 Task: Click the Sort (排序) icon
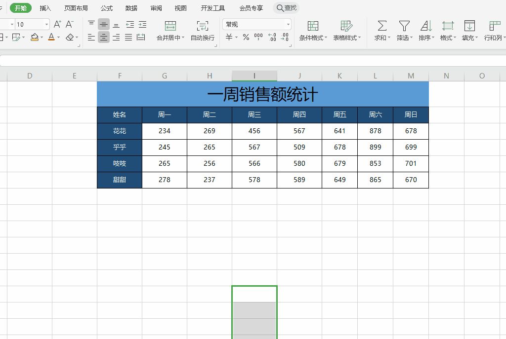426,26
